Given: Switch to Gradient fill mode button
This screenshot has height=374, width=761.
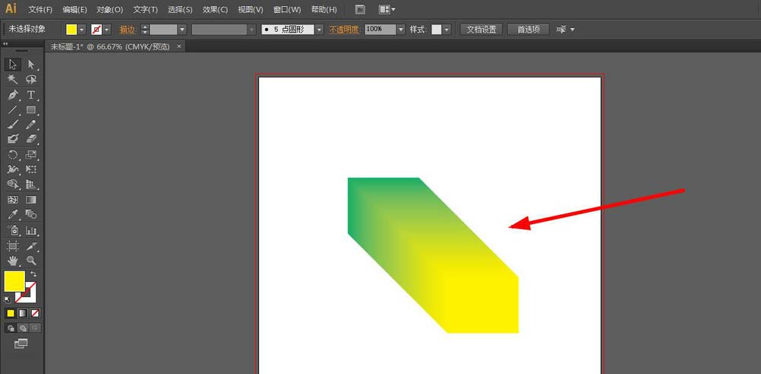Looking at the screenshot, I should [x=23, y=313].
